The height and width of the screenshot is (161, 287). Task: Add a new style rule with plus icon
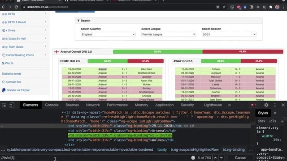[282, 121]
